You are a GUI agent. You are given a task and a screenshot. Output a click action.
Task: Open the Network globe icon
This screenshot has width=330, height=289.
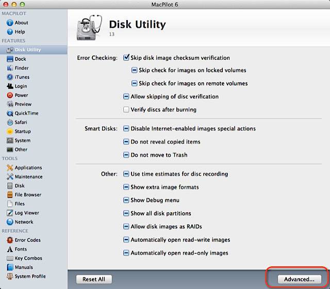[x=10, y=222]
